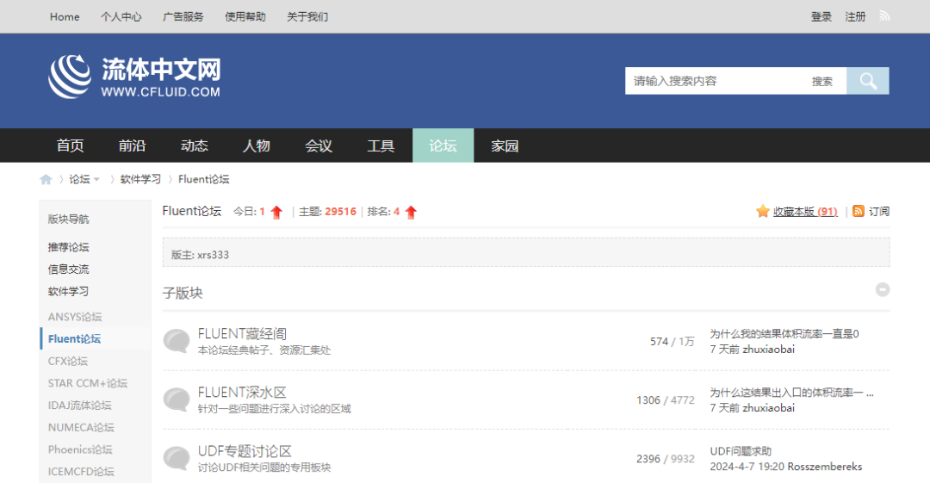Click the 版块导航 sidebar heading

[68, 219]
